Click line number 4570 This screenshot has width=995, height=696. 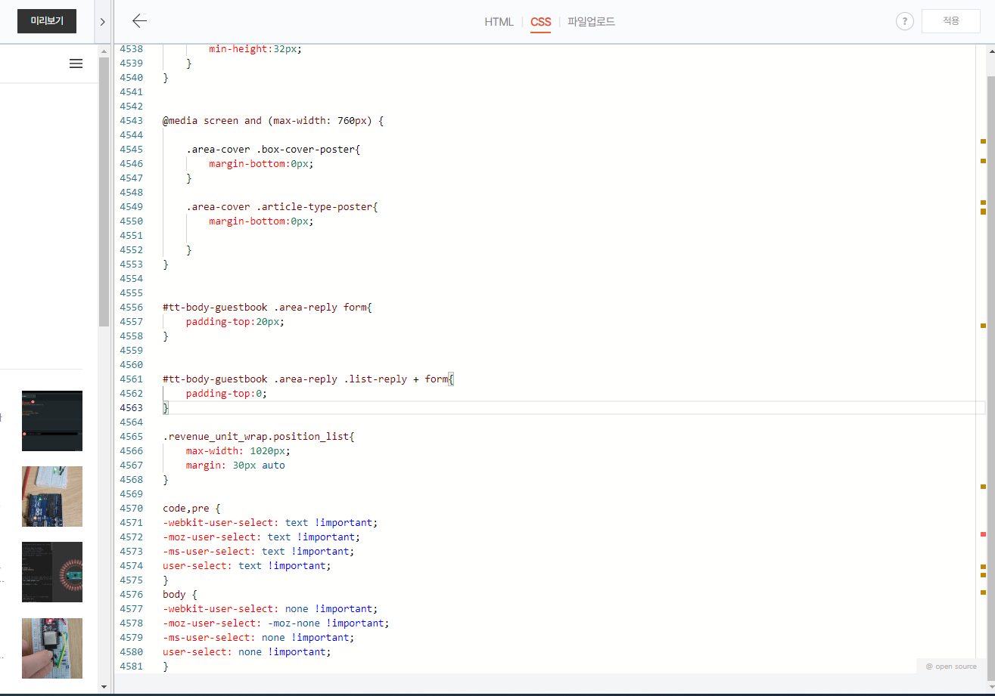click(131, 509)
